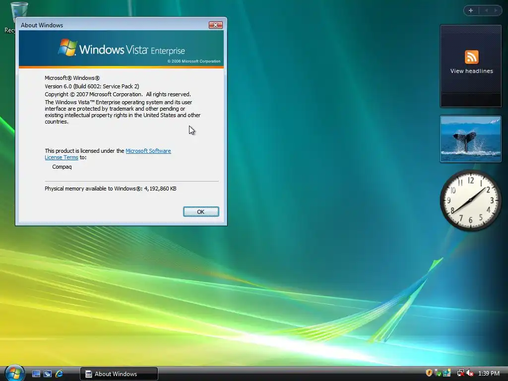Click the green checkmark tray icon

(x=438, y=373)
